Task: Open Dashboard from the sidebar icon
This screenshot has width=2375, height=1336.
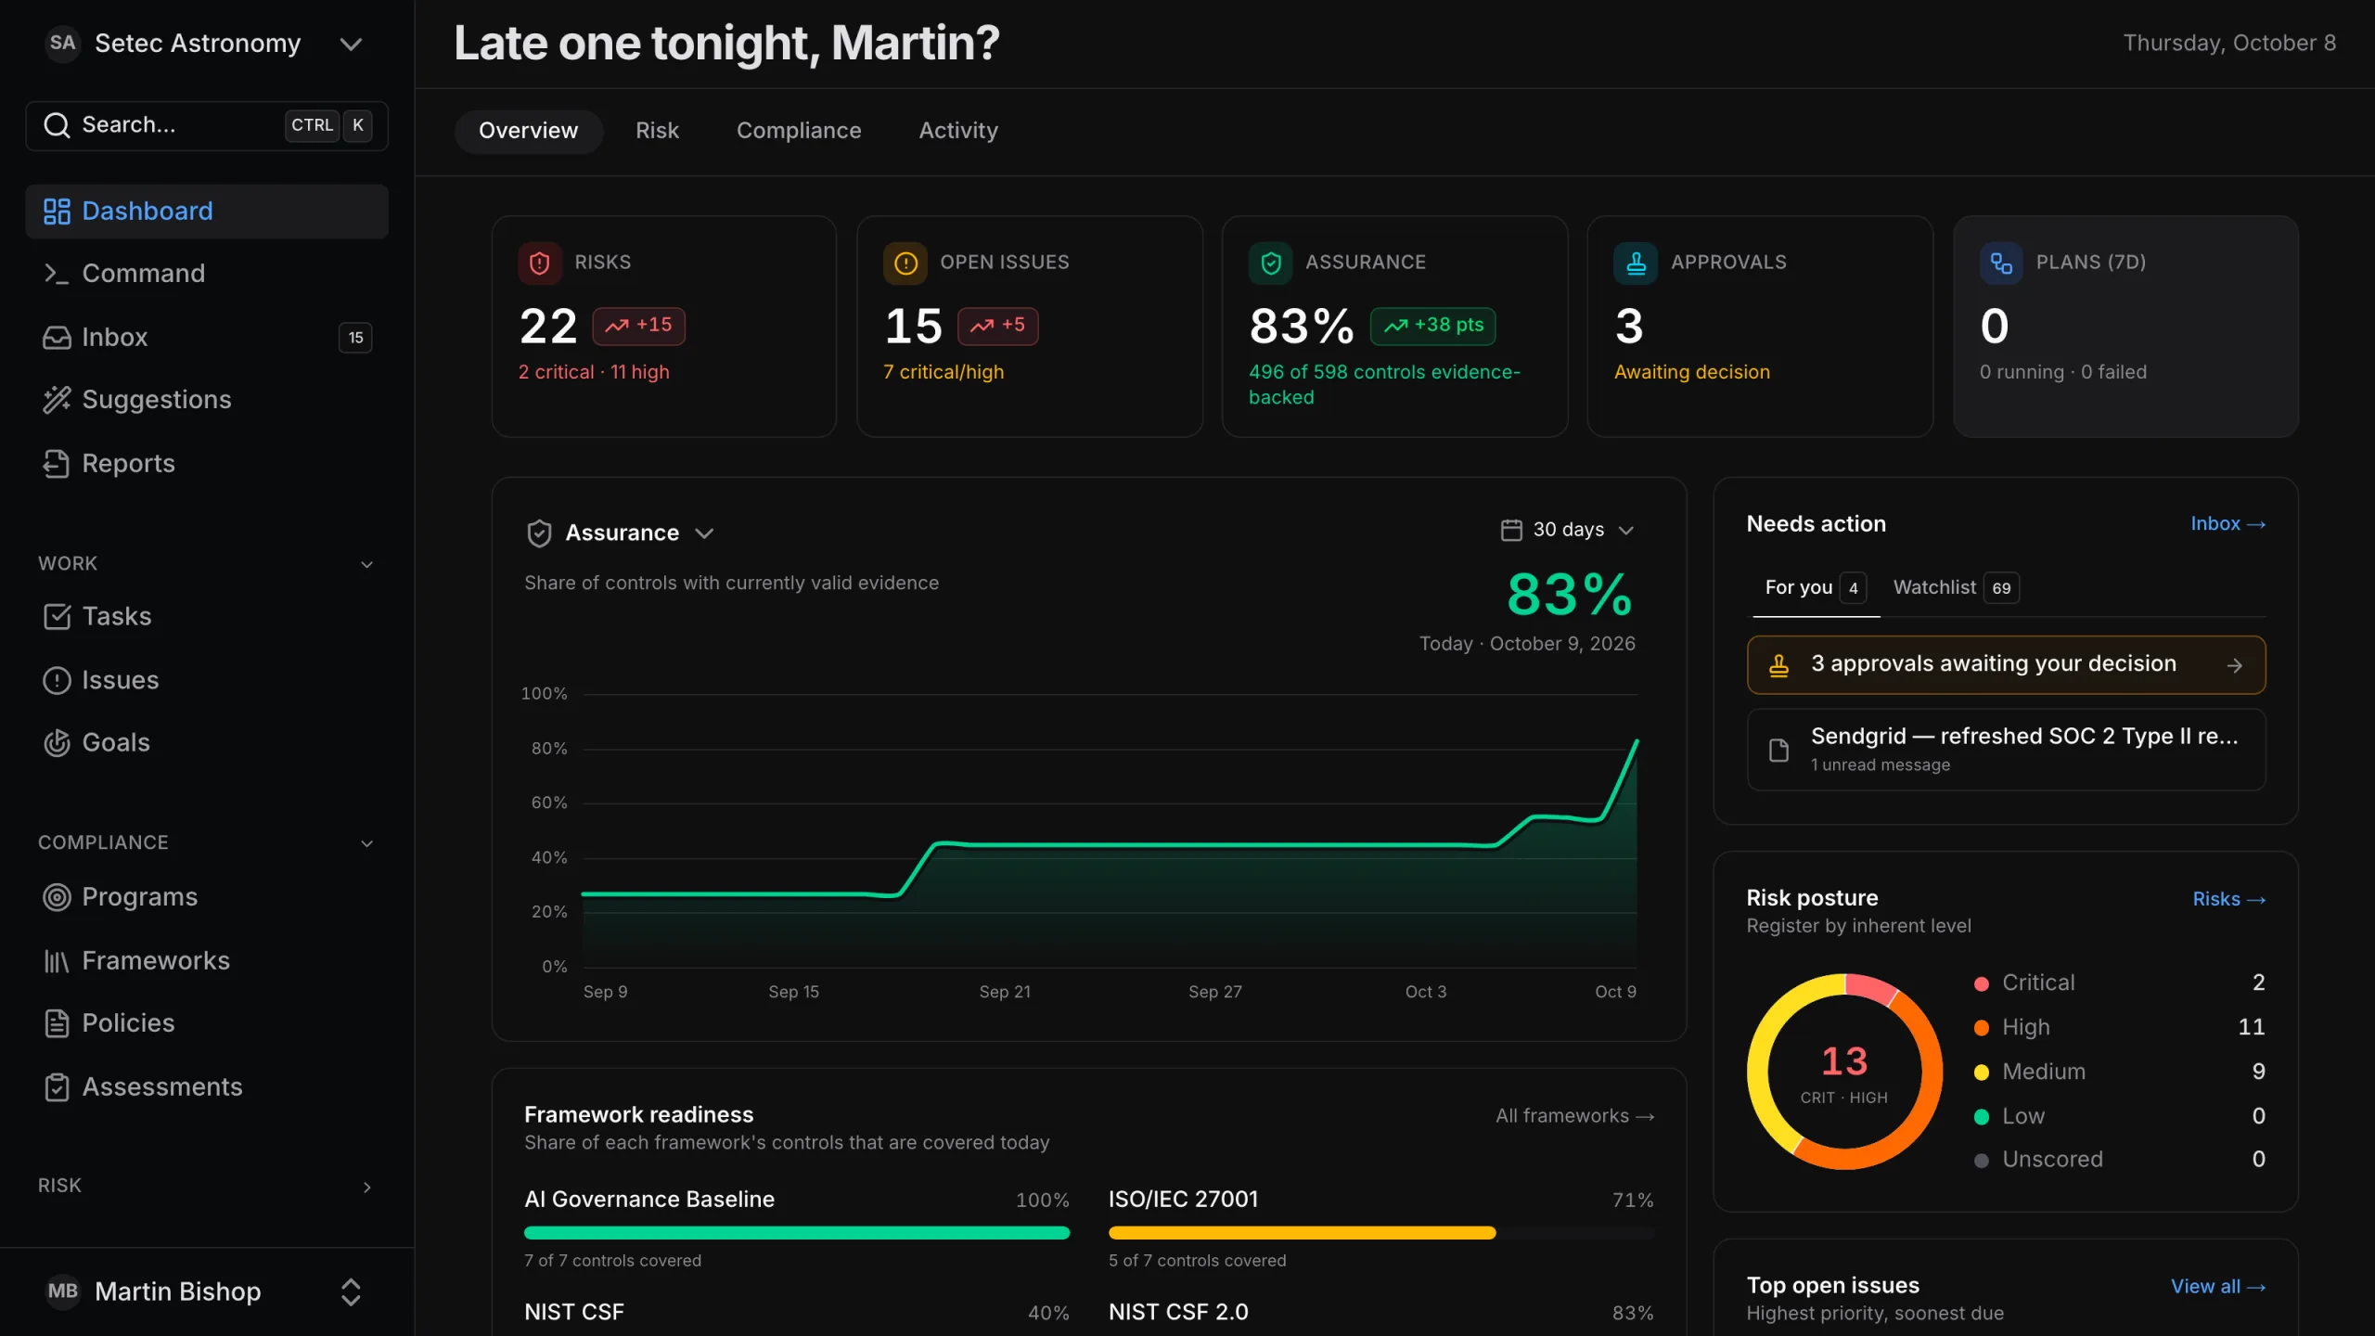Action: pyautogui.click(x=57, y=212)
